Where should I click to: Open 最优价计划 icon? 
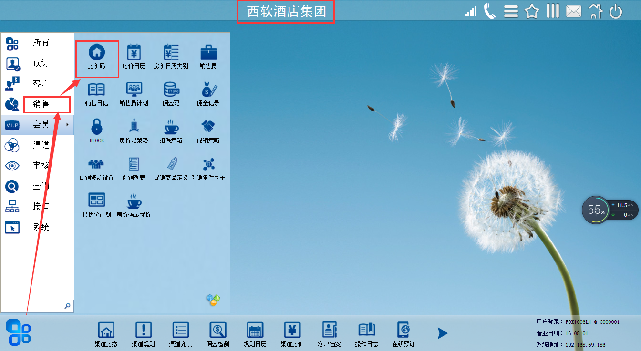point(97,205)
